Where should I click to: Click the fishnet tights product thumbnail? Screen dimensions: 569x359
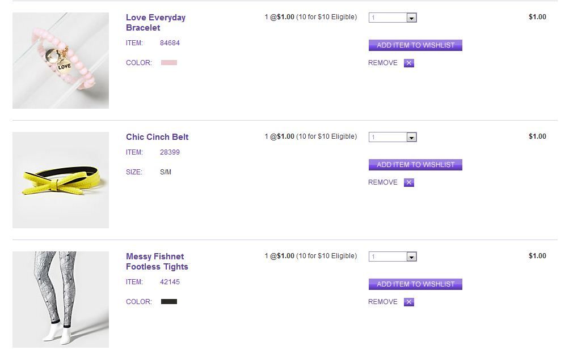pyautogui.click(x=61, y=300)
